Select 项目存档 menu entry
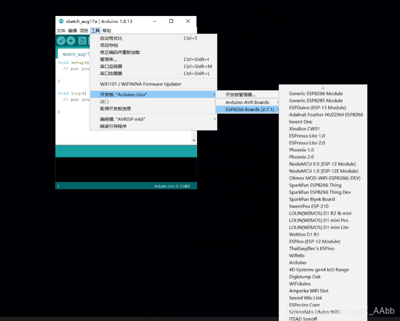 (153, 45)
